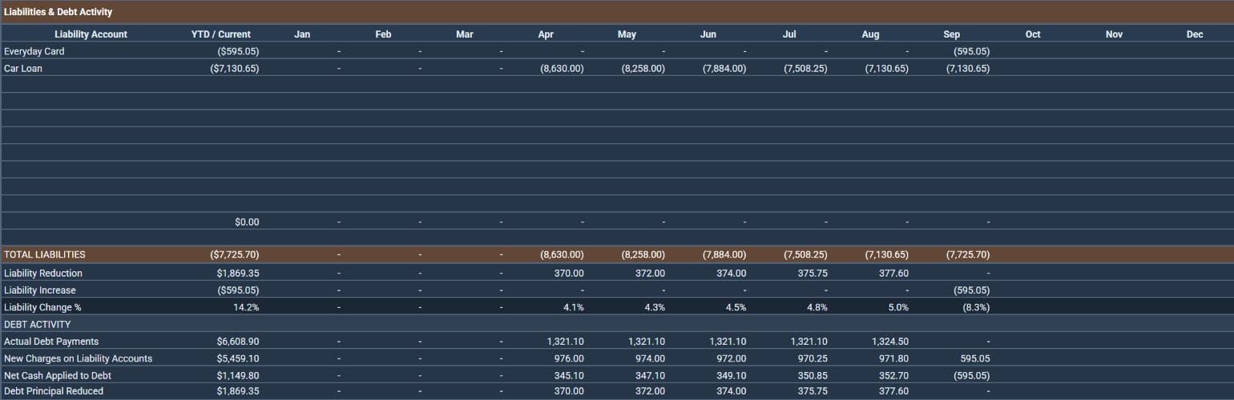Image resolution: width=1234 pixels, height=400 pixels.
Task: Select Actual Debt Payments Aug value 1,324.50
Action: pos(890,342)
